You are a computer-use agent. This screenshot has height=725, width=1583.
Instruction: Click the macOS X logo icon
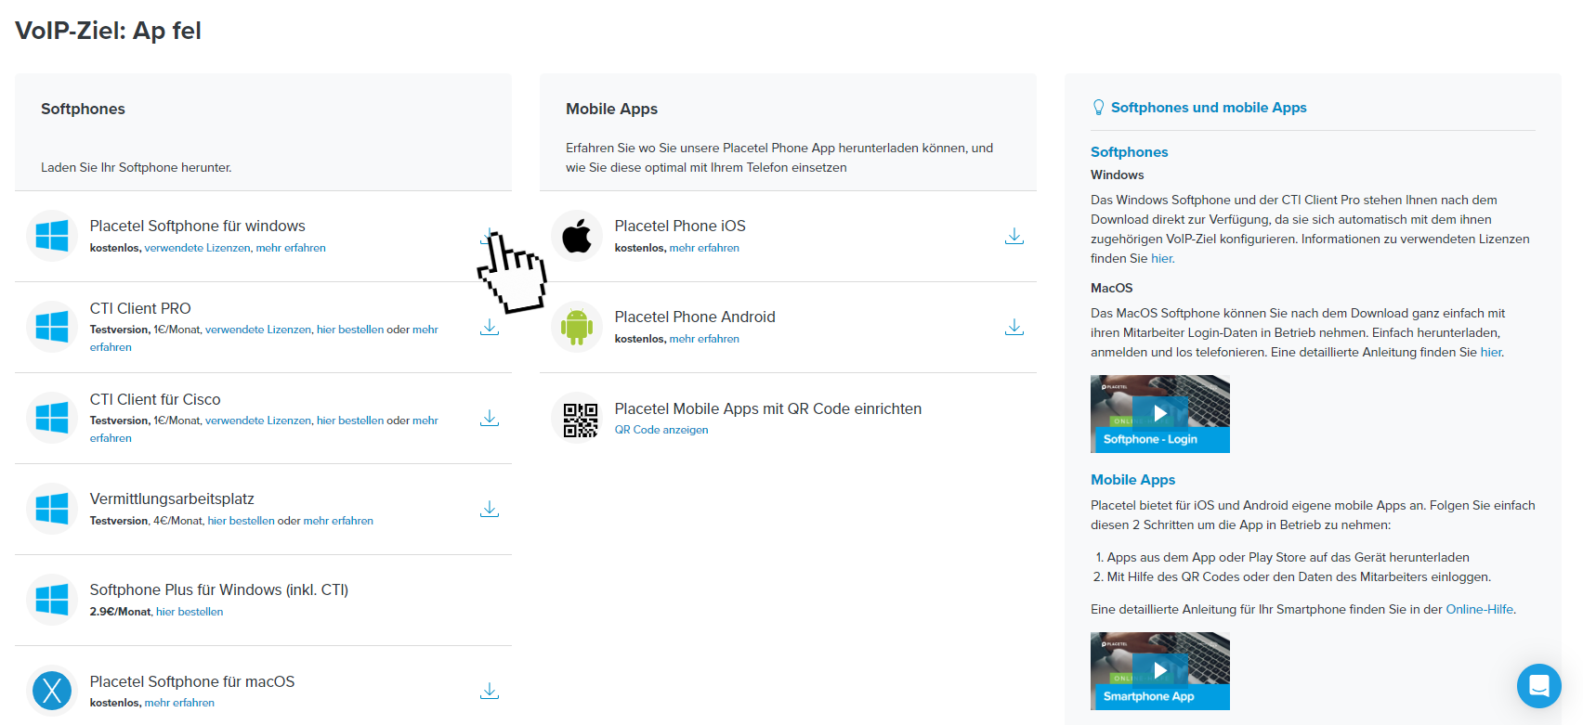click(52, 691)
